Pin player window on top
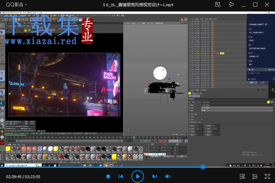 (x=231, y=5)
